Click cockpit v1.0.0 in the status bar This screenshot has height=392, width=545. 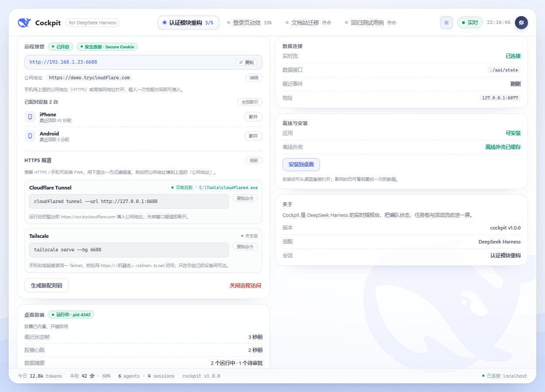tap(201, 376)
